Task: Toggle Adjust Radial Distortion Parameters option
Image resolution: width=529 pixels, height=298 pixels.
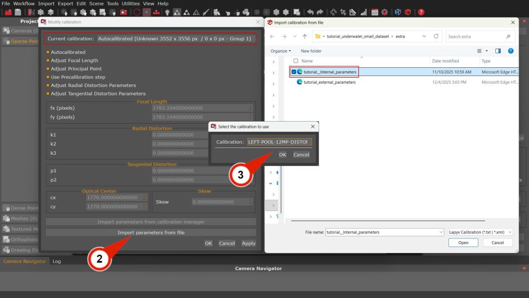Action: tap(48, 85)
